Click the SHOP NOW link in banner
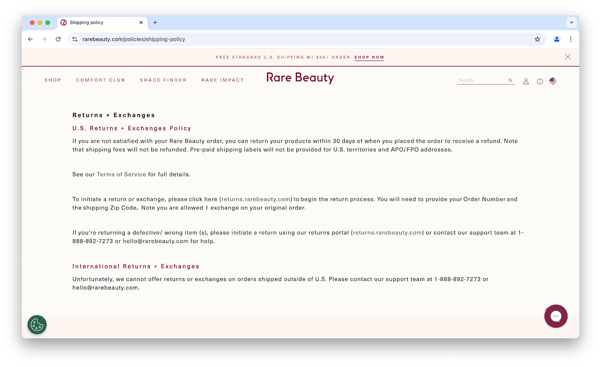This screenshot has height=367, width=601. [369, 57]
